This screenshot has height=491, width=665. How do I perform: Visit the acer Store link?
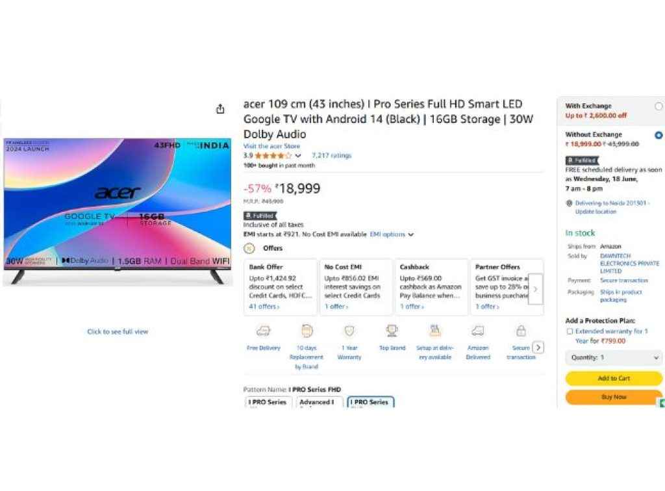271,146
